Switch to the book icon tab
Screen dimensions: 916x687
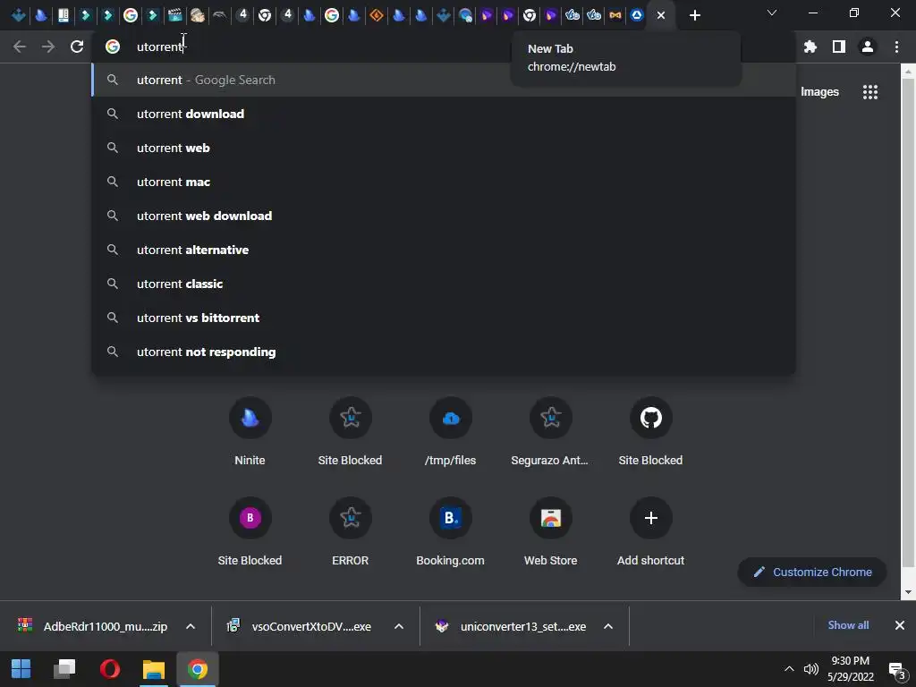tap(64, 15)
